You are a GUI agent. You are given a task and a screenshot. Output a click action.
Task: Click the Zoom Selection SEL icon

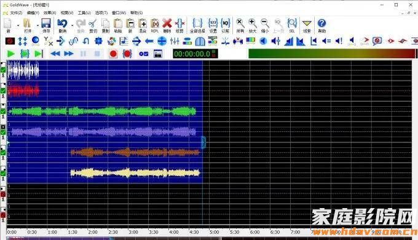(292, 24)
